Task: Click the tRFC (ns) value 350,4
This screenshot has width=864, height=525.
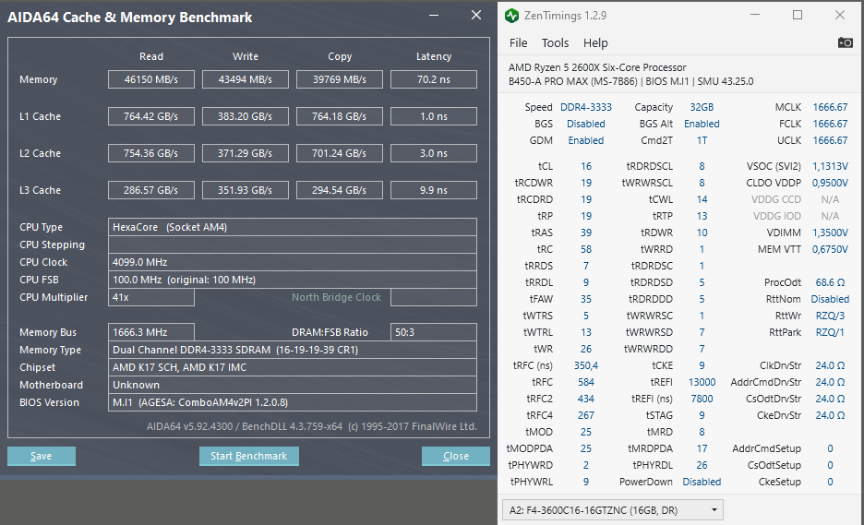Action: click(586, 365)
